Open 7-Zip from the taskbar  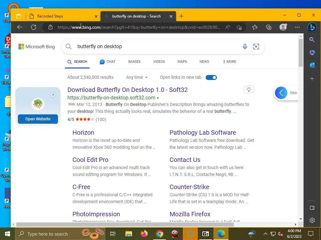(x=206, y=234)
